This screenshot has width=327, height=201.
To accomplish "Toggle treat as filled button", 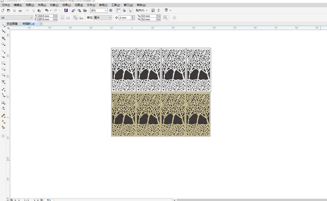I will click(x=165, y=18).
